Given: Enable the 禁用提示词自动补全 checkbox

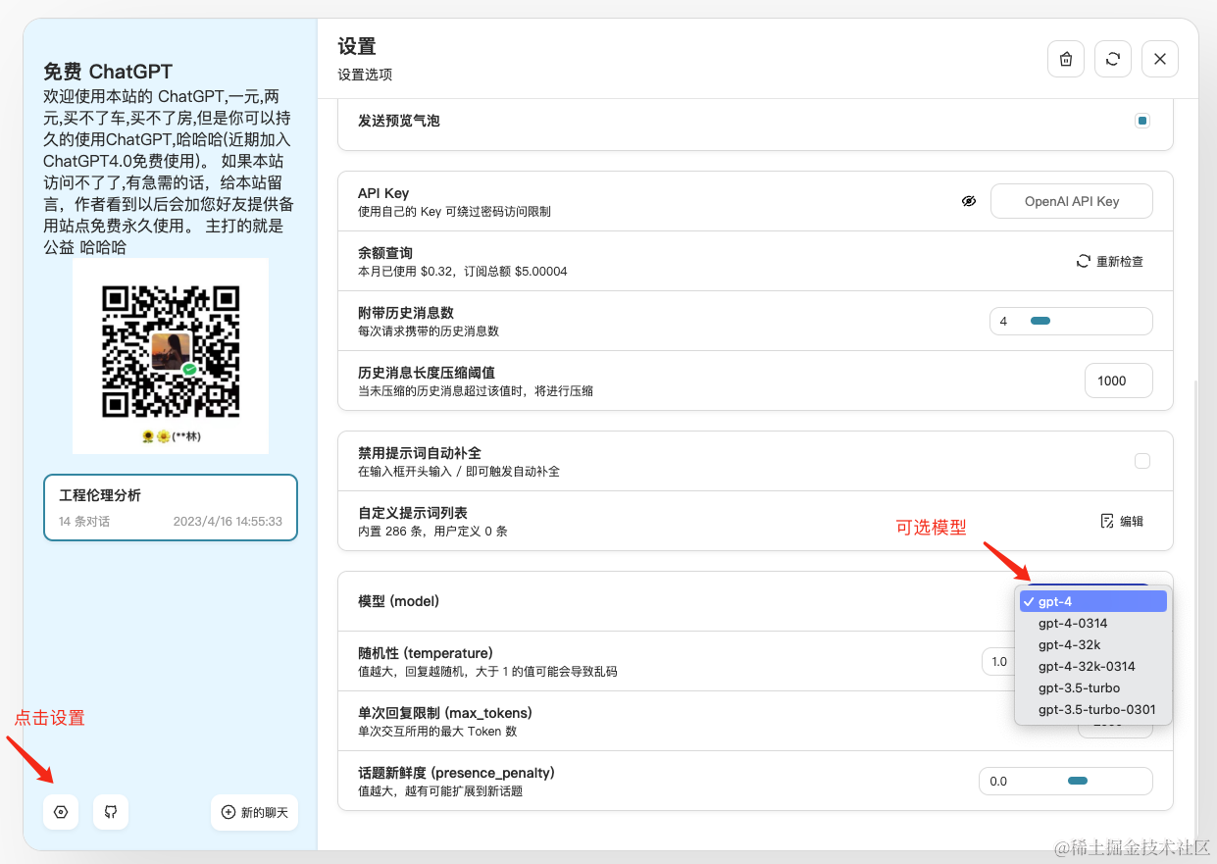Looking at the screenshot, I should (1142, 461).
